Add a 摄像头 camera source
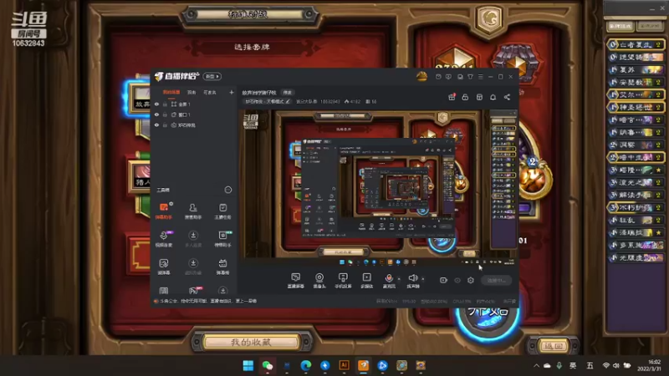Screen dimensions: 669x376 [319, 281]
